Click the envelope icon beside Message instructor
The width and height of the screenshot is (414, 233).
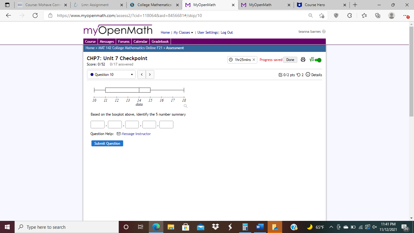(118, 133)
